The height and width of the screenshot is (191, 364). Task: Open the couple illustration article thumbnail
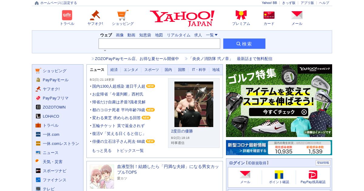[x=102, y=176]
